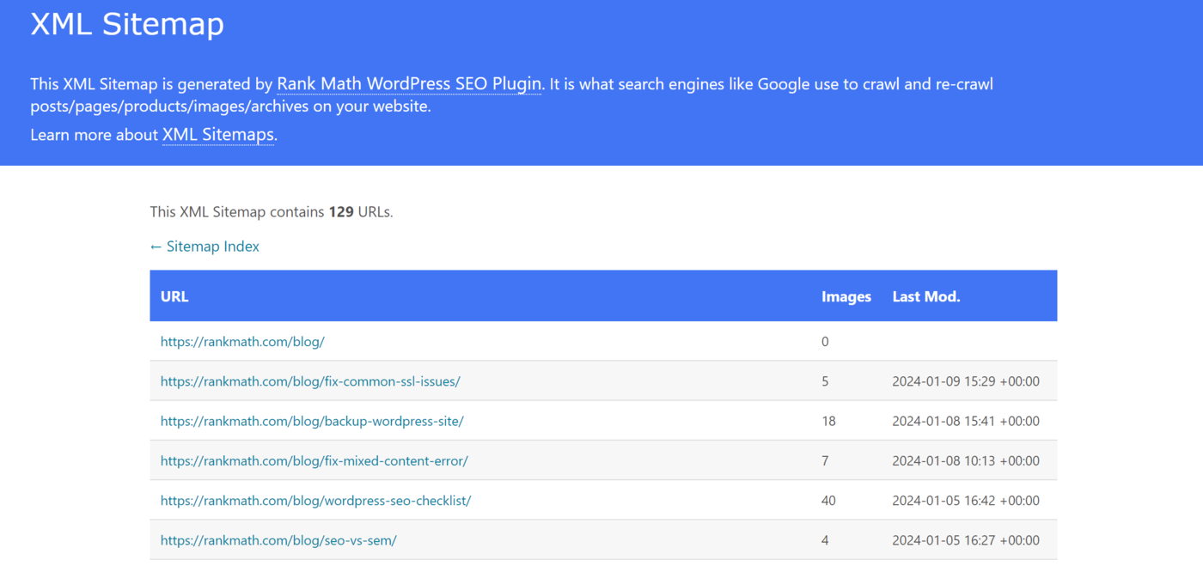Click image count 40 for seo-checklist row
This screenshot has width=1203, height=566.
coord(828,501)
